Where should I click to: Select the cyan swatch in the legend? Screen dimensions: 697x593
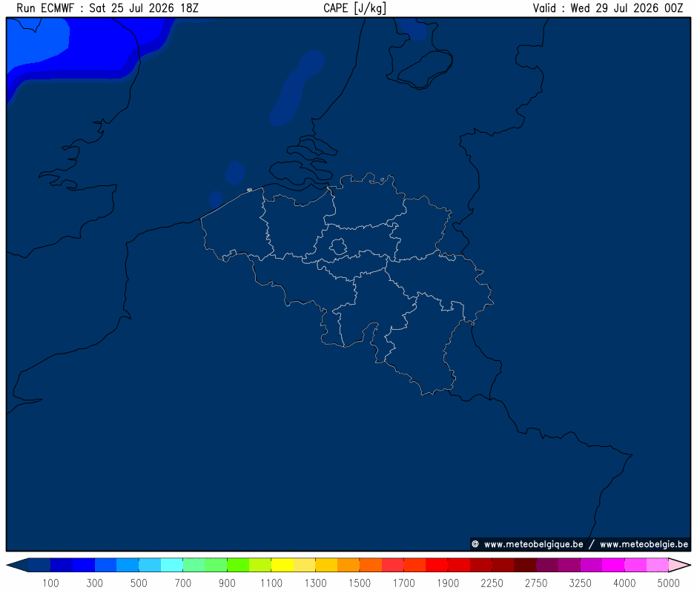pyautogui.click(x=171, y=565)
